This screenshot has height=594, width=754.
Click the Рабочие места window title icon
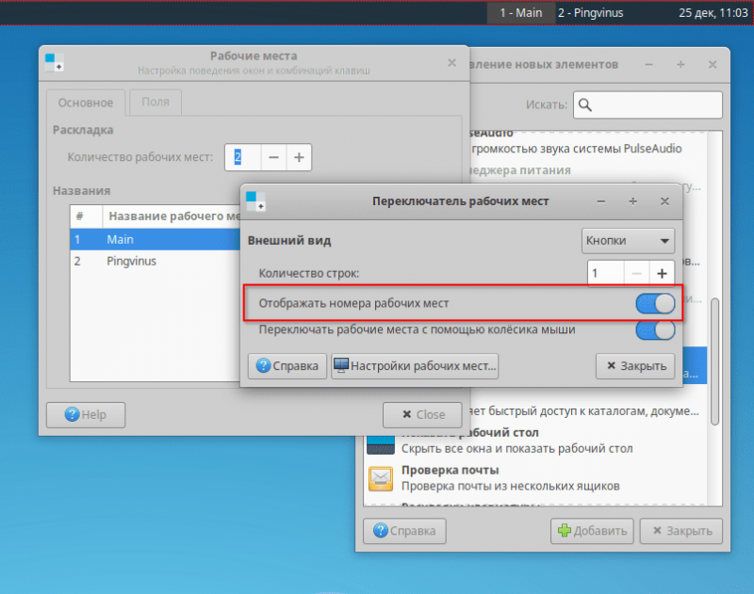[55, 62]
